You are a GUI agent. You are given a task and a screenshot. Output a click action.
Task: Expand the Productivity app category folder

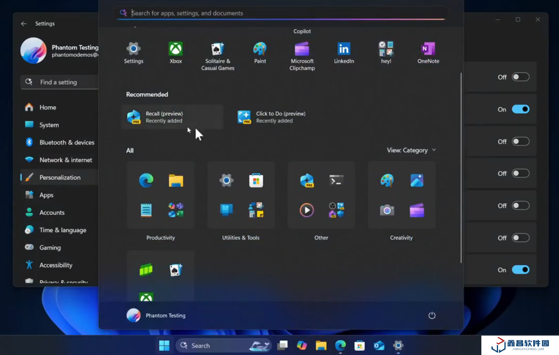tap(161, 195)
